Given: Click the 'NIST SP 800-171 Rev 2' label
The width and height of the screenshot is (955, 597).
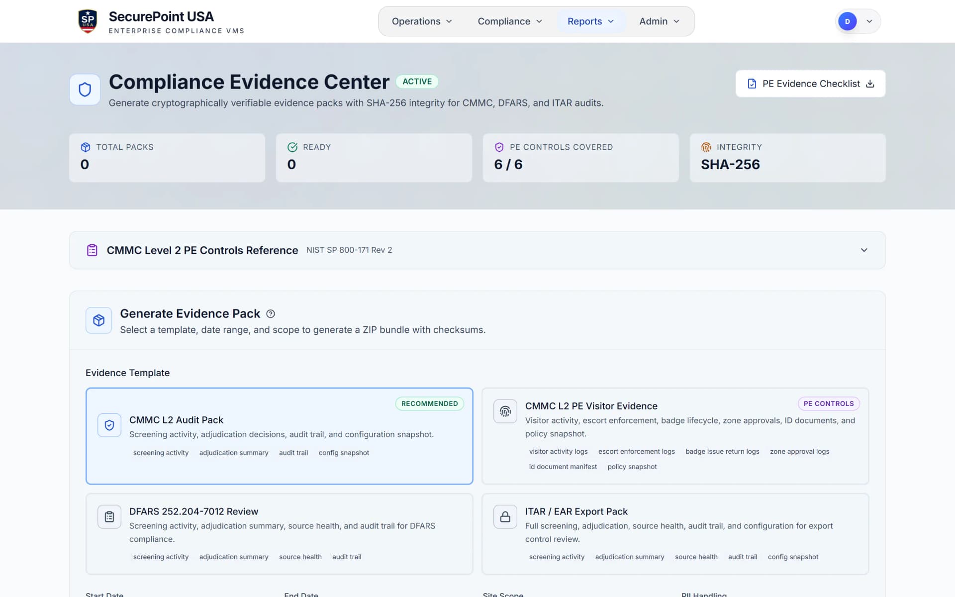Looking at the screenshot, I should coord(349,250).
